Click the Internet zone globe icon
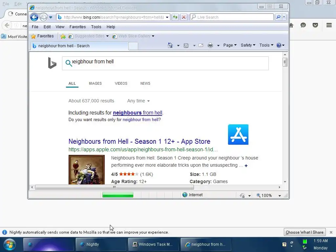The image size is (336, 252). pyautogui.click(x=185, y=195)
